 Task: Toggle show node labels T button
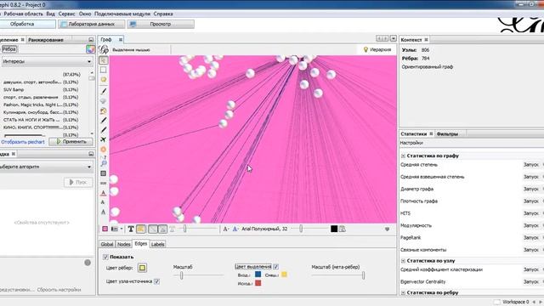tap(131, 229)
